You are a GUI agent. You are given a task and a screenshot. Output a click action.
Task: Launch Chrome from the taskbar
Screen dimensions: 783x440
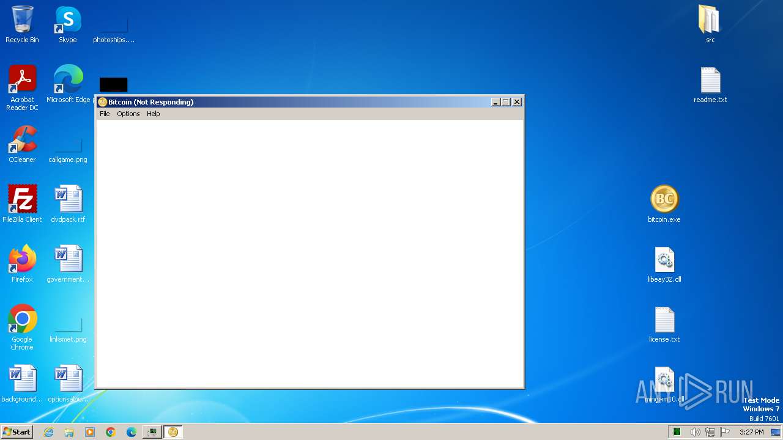click(111, 432)
